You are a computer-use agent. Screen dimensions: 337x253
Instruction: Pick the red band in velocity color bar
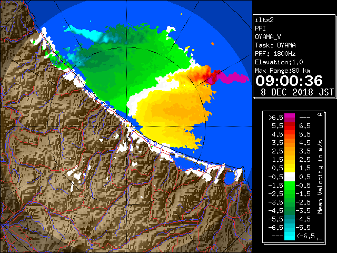tap(290, 128)
